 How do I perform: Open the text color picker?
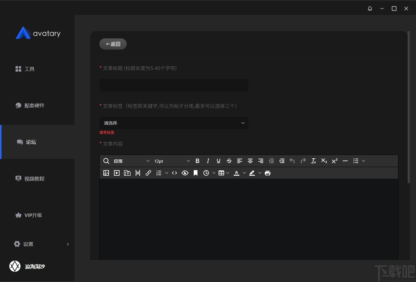237,173
